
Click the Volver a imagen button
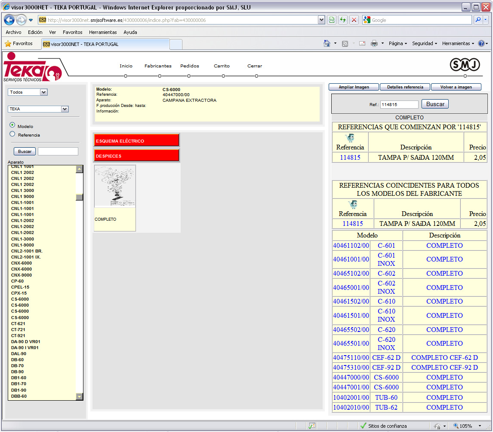tap(456, 87)
